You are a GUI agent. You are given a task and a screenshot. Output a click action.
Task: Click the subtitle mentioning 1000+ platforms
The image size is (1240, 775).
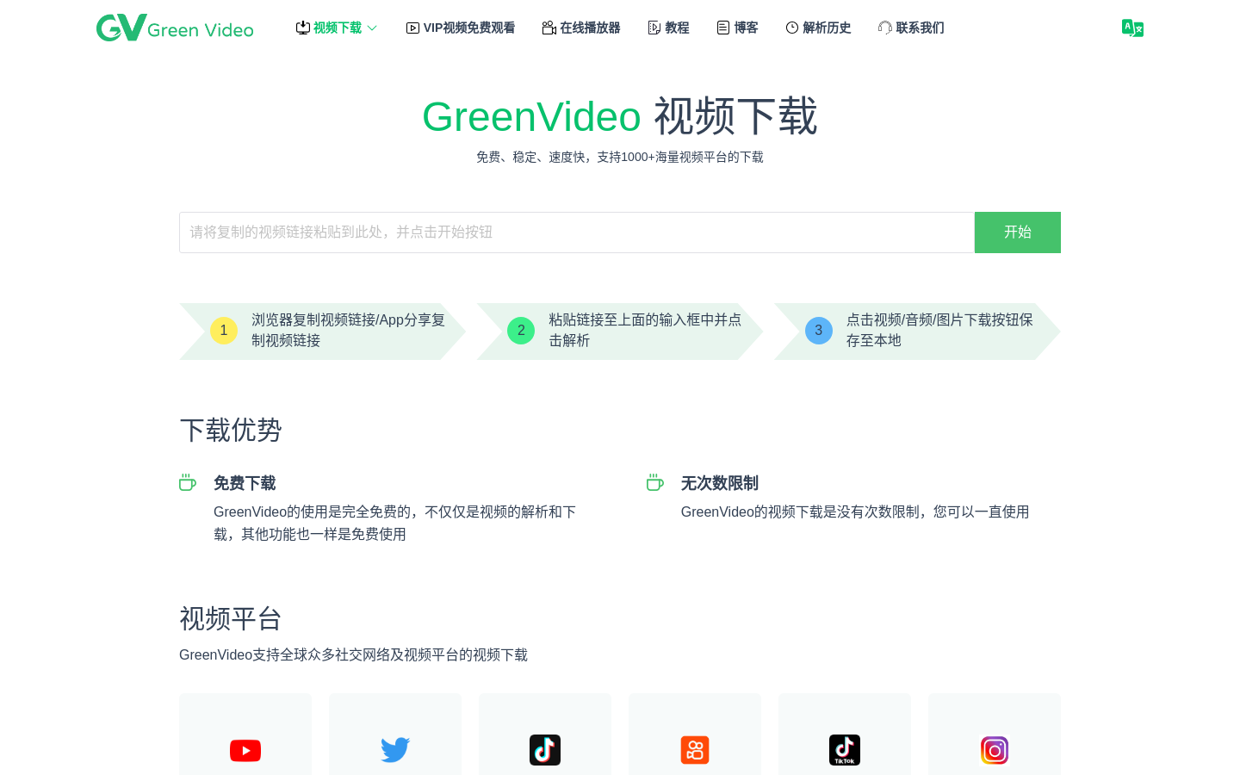pos(620,157)
